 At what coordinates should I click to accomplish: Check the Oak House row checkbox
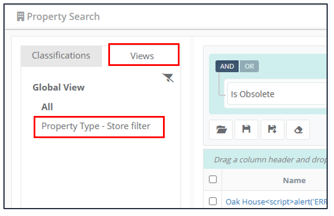click(213, 201)
